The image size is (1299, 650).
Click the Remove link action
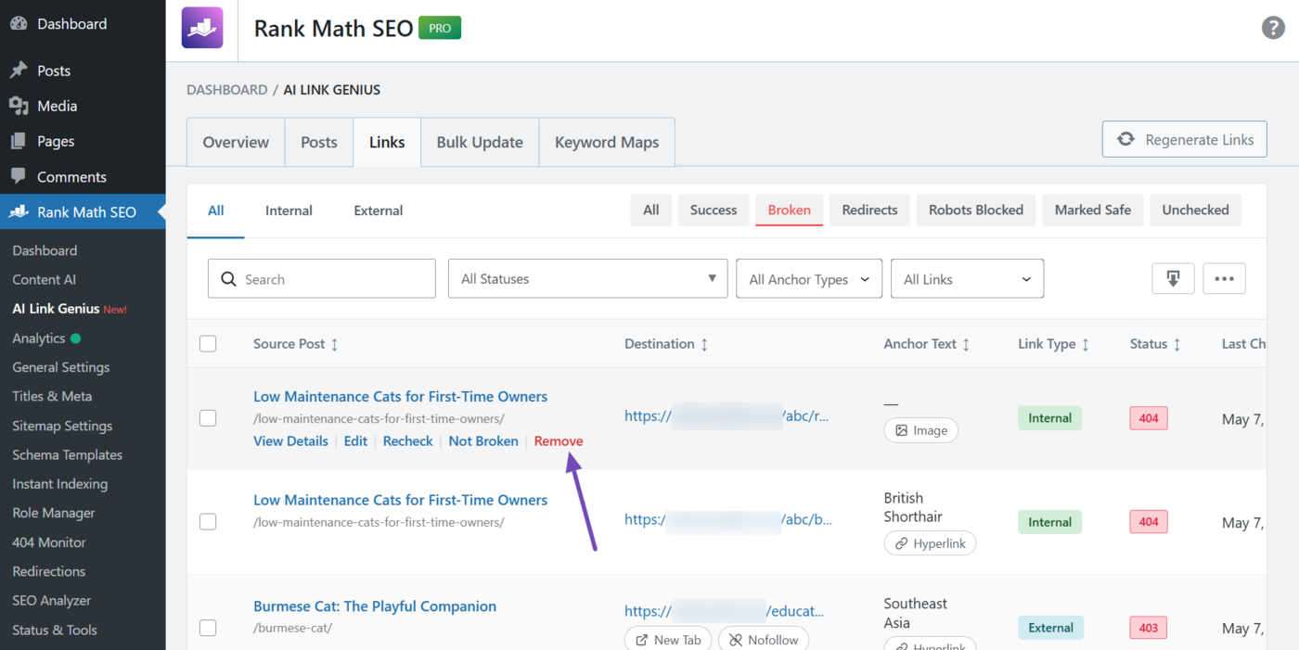coord(559,441)
